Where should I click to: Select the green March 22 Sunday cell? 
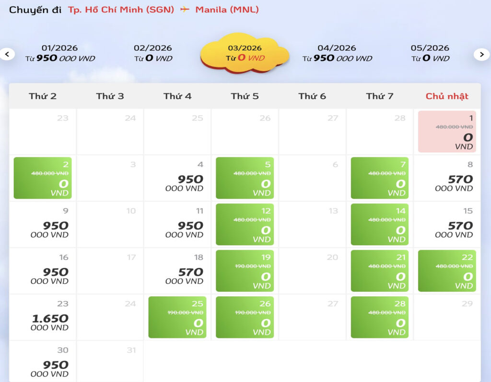coord(447,271)
